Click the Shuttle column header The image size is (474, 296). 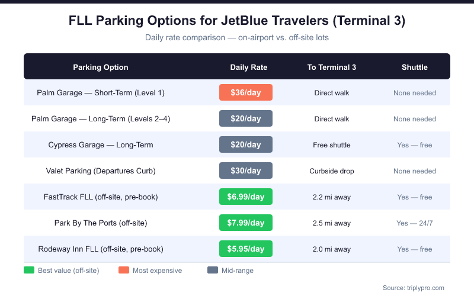coord(415,67)
